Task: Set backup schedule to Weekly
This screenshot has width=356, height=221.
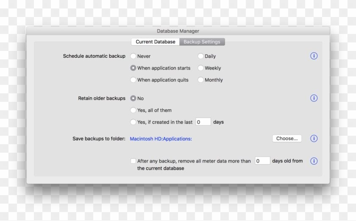Action: [201, 68]
